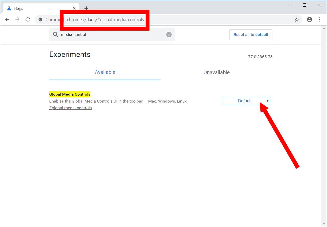This screenshot has height=227, width=327.
Task: Select the Flags browser tab
Action: point(41,8)
